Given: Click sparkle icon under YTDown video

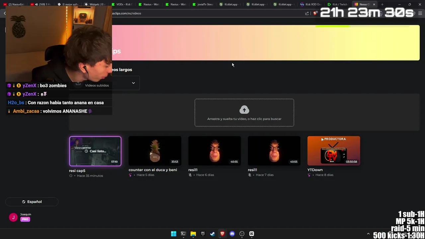Looking at the screenshot, I should tap(309, 175).
